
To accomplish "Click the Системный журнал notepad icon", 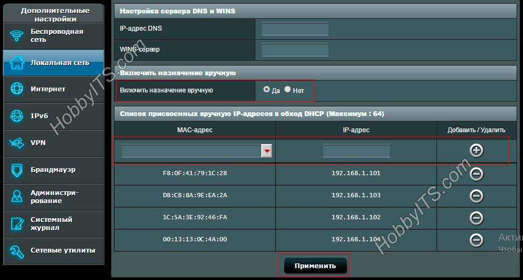I will [17, 224].
